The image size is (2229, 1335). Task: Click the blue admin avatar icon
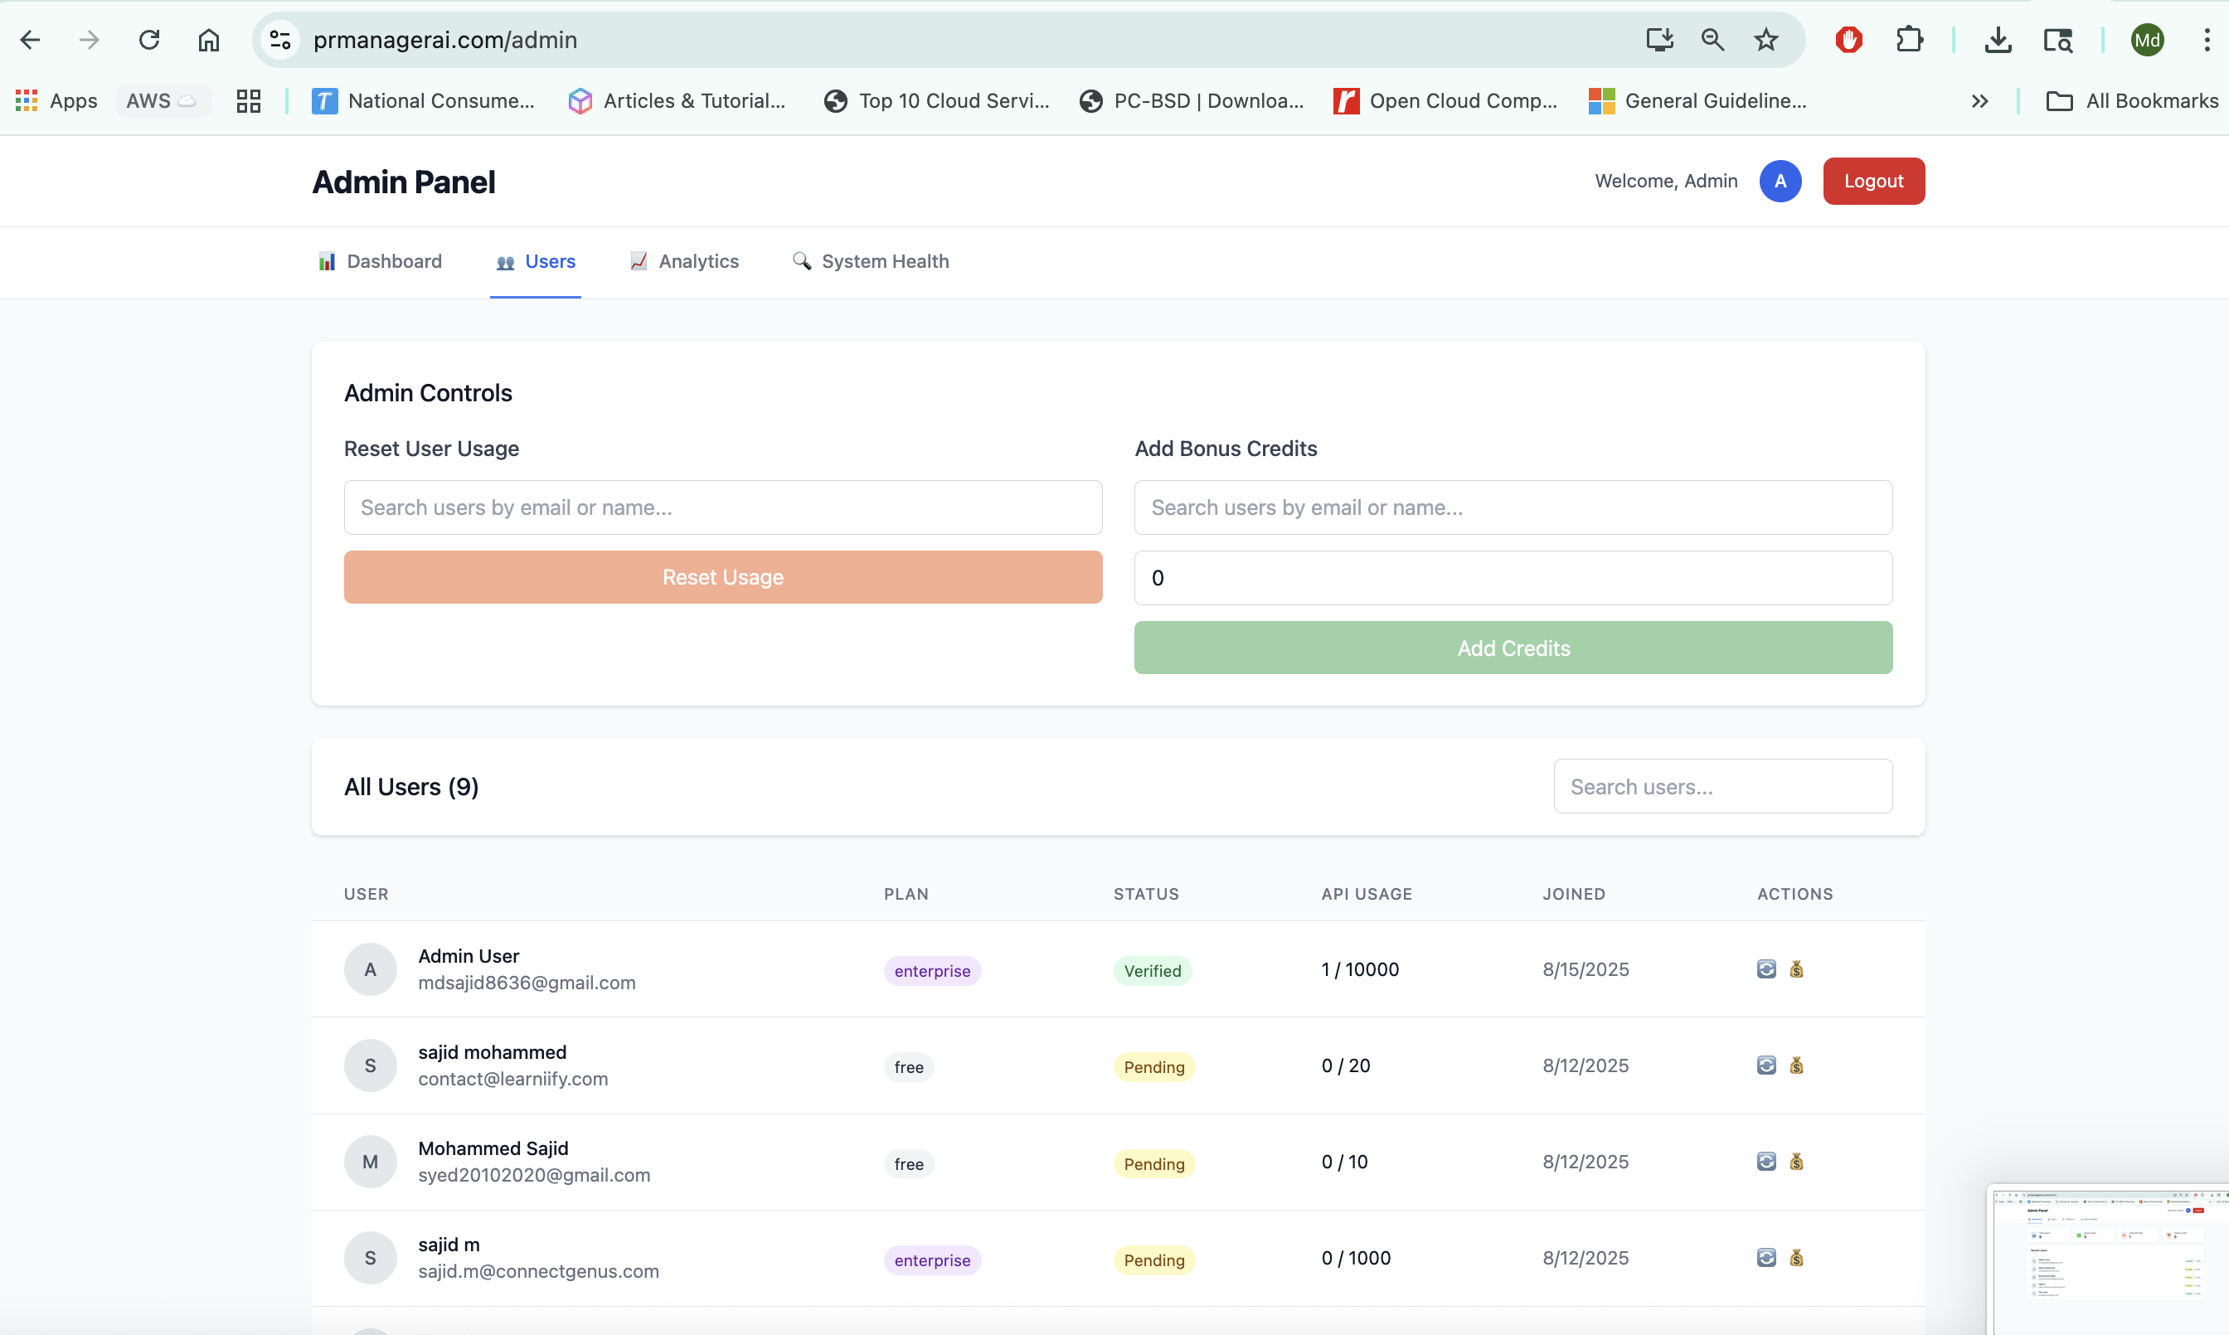(x=1780, y=181)
